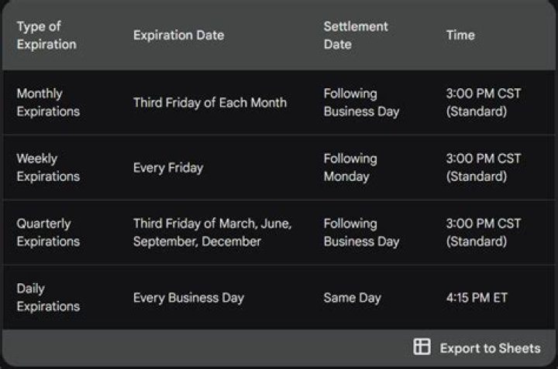Screen dimensions: 558x369
Task: Click the Every Business Day cell
Action: click(188, 298)
